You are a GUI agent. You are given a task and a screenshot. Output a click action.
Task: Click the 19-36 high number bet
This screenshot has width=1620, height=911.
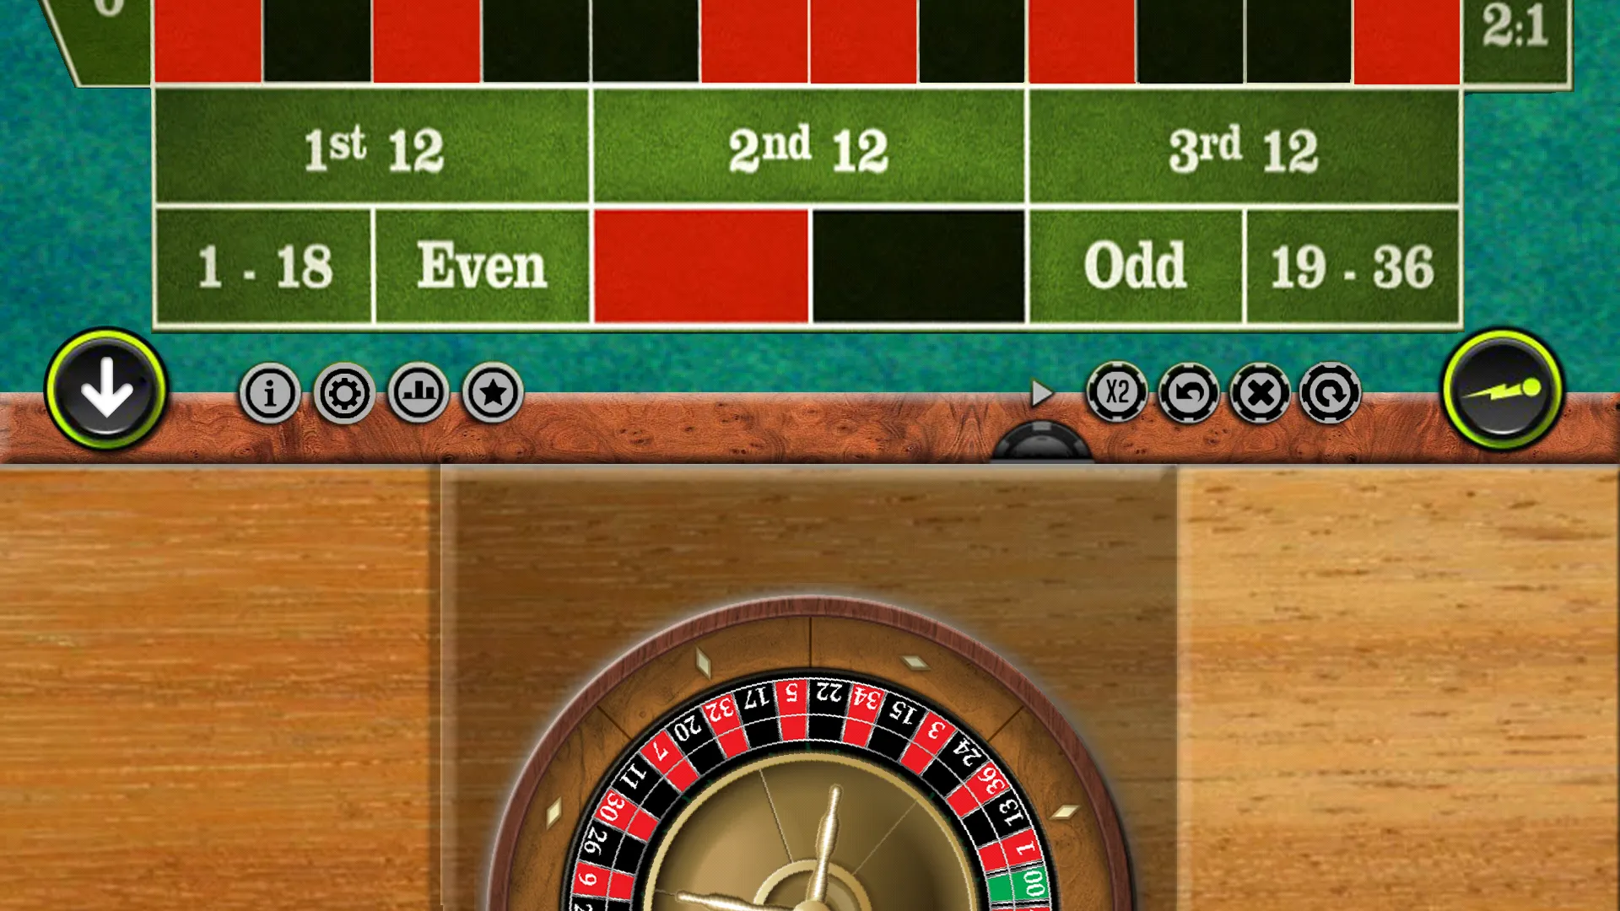coord(1353,267)
